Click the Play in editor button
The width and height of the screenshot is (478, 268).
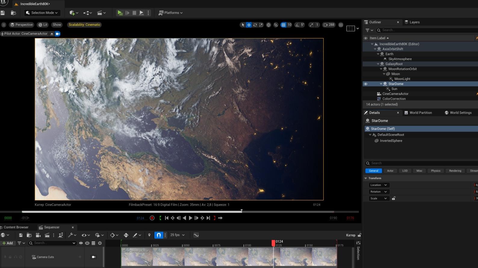pos(120,13)
